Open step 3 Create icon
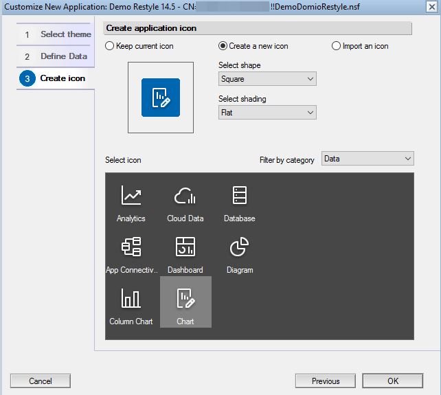This screenshot has height=395, width=441. click(56, 78)
